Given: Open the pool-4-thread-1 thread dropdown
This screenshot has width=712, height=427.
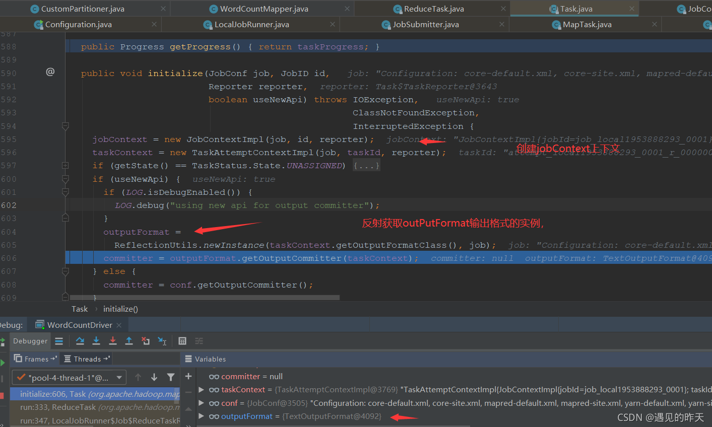Looking at the screenshot, I should [x=70, y=377].
